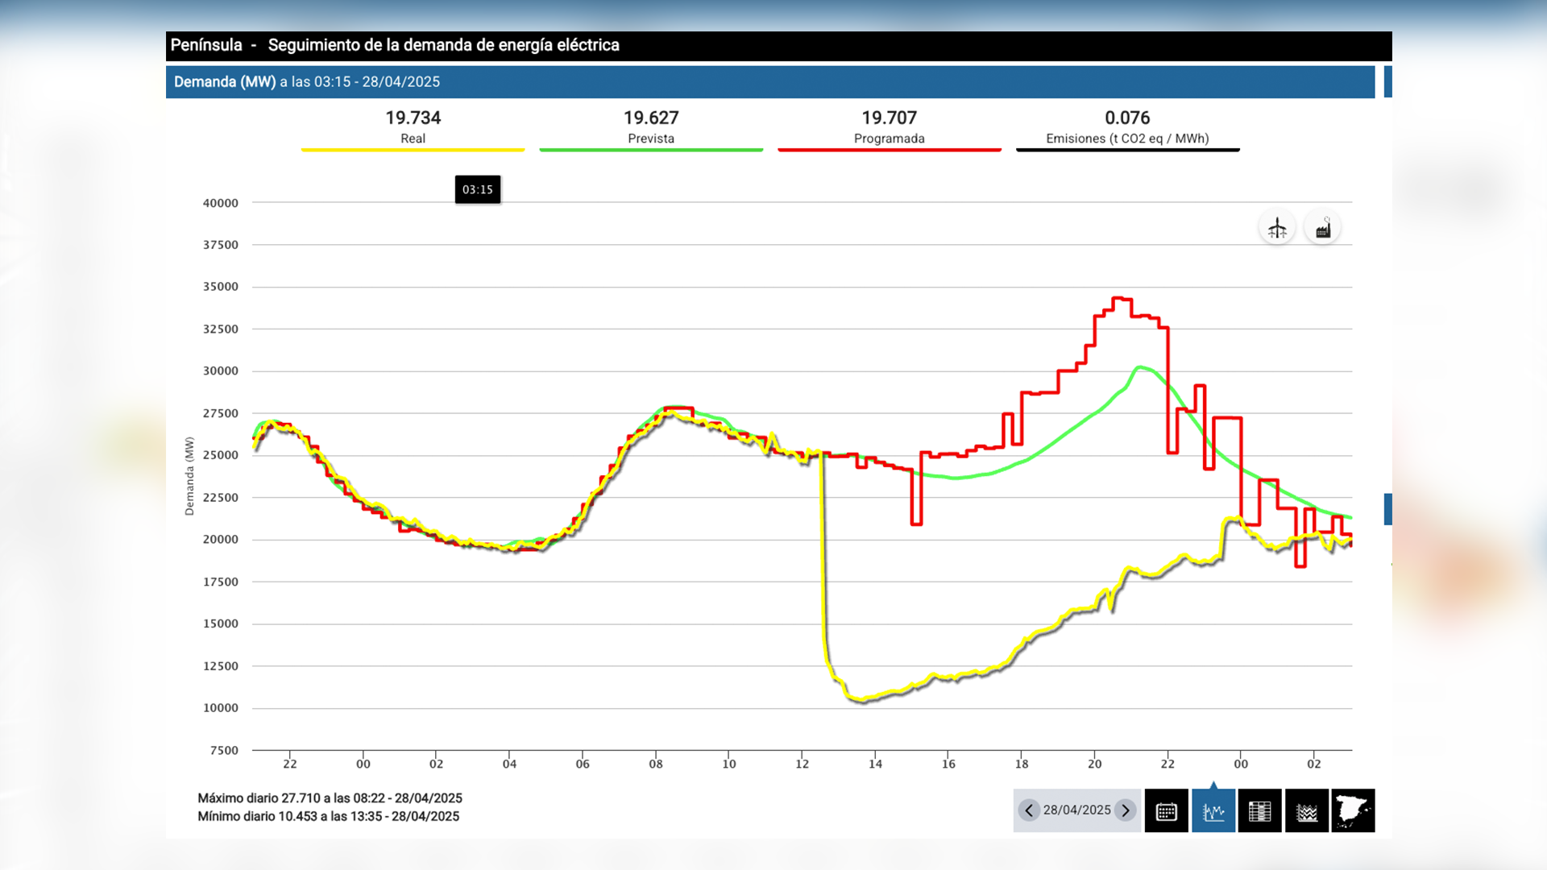Go to previous day with left arrow
This screenshot has height=870, width=1547.
[1029, 810]
